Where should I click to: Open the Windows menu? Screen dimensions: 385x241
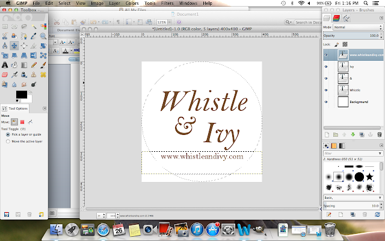click(188, 3)
